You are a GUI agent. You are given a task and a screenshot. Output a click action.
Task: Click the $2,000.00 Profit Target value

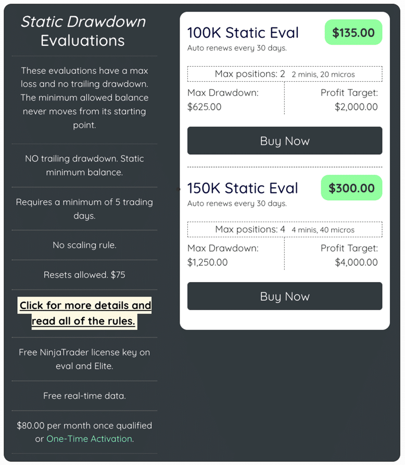(356, 107)
